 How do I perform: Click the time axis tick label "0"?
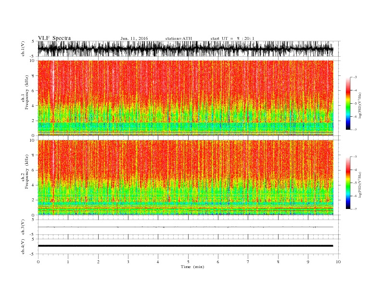[x=38, y=262]
